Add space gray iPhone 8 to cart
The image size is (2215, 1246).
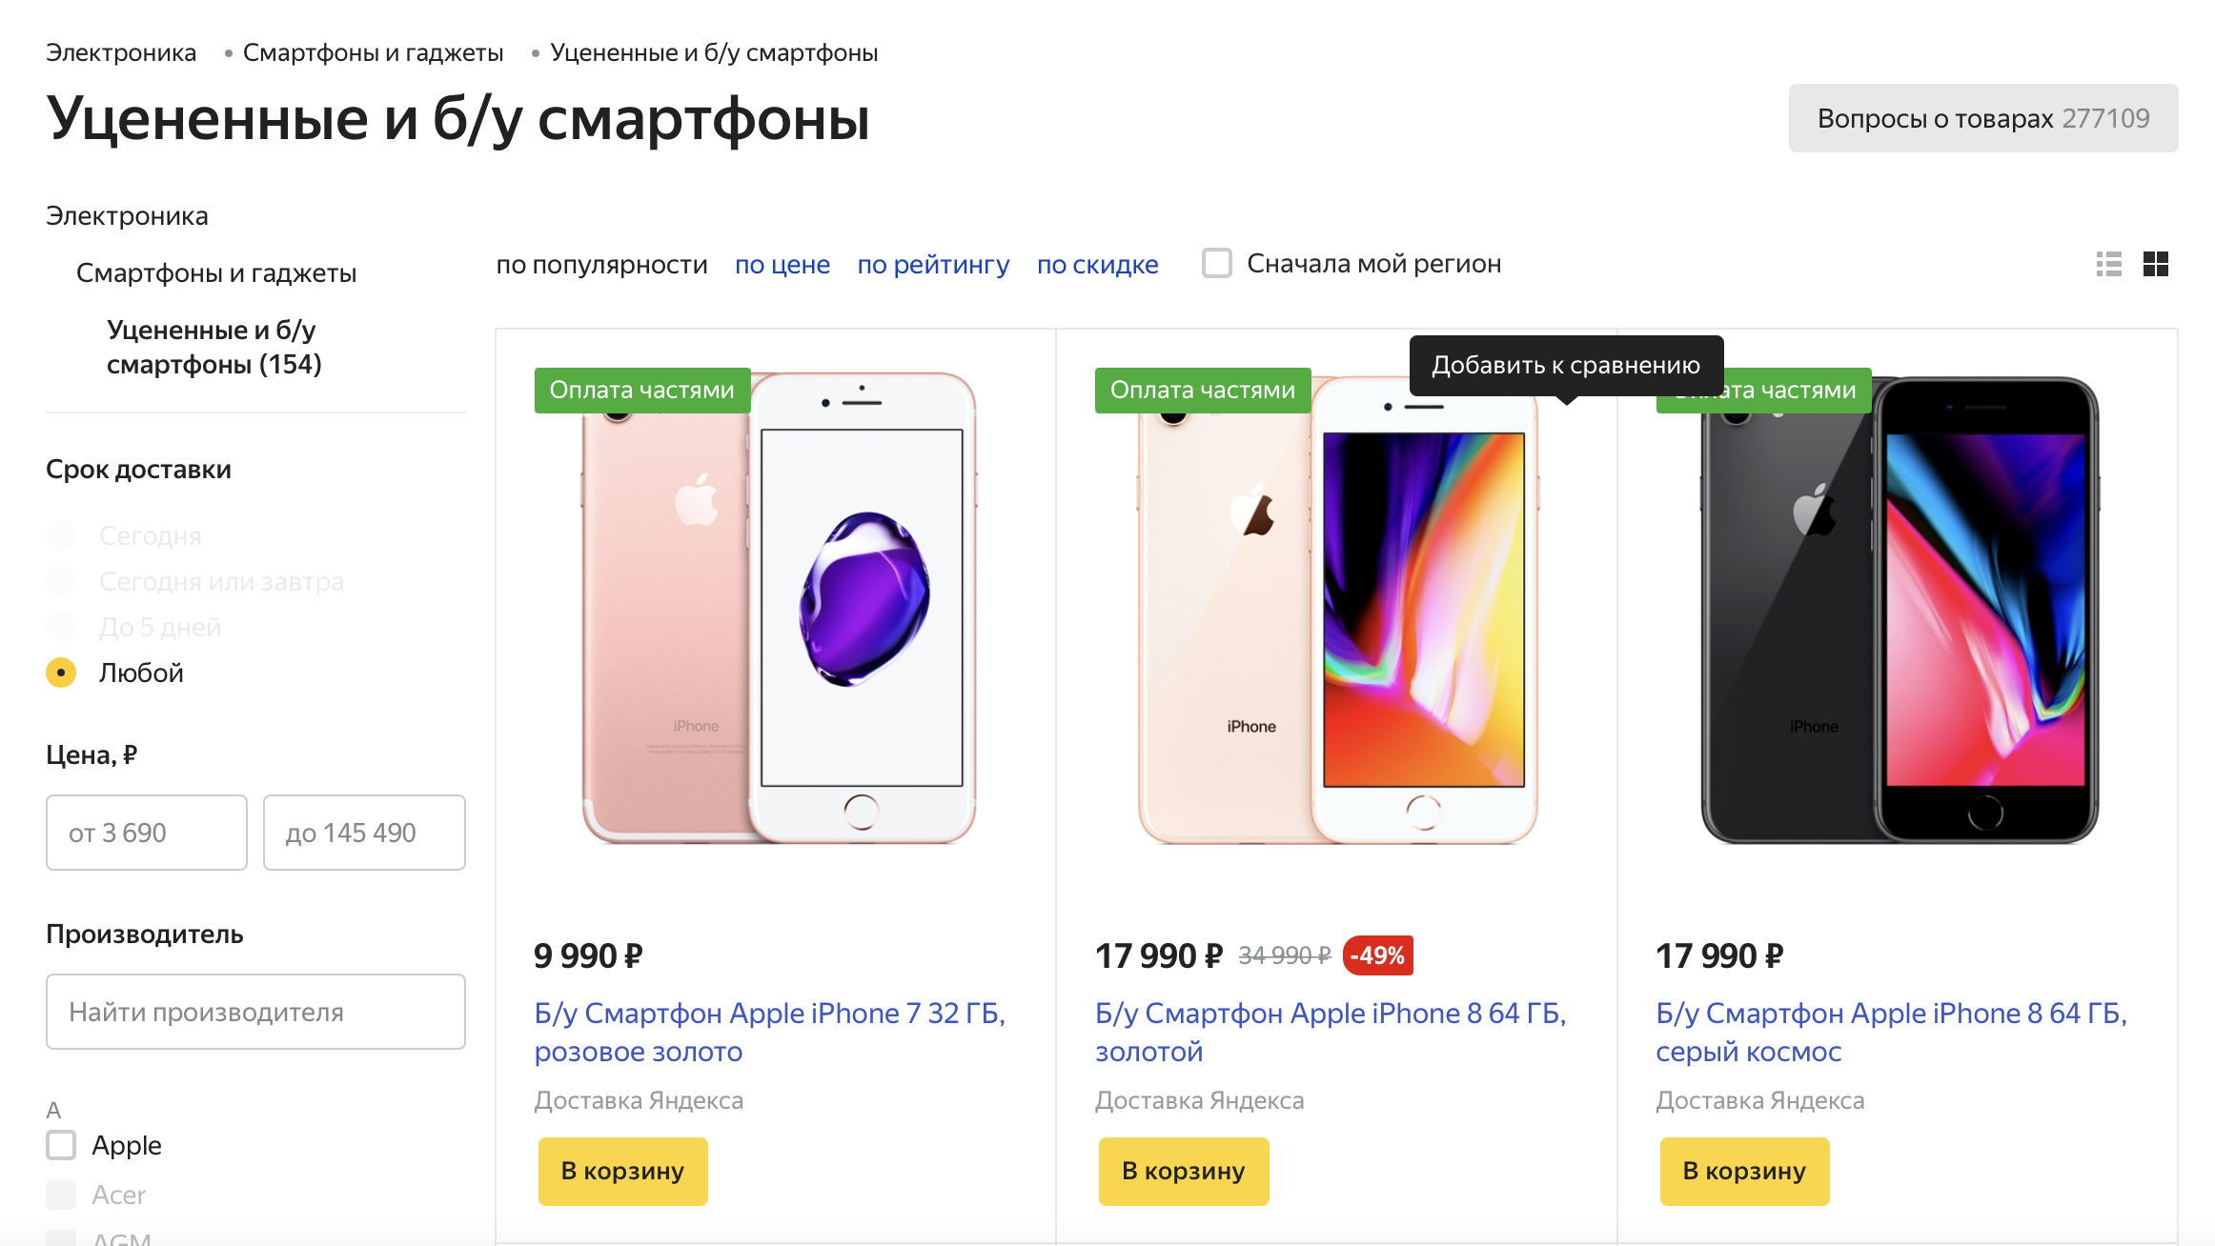(1744, 1172)
